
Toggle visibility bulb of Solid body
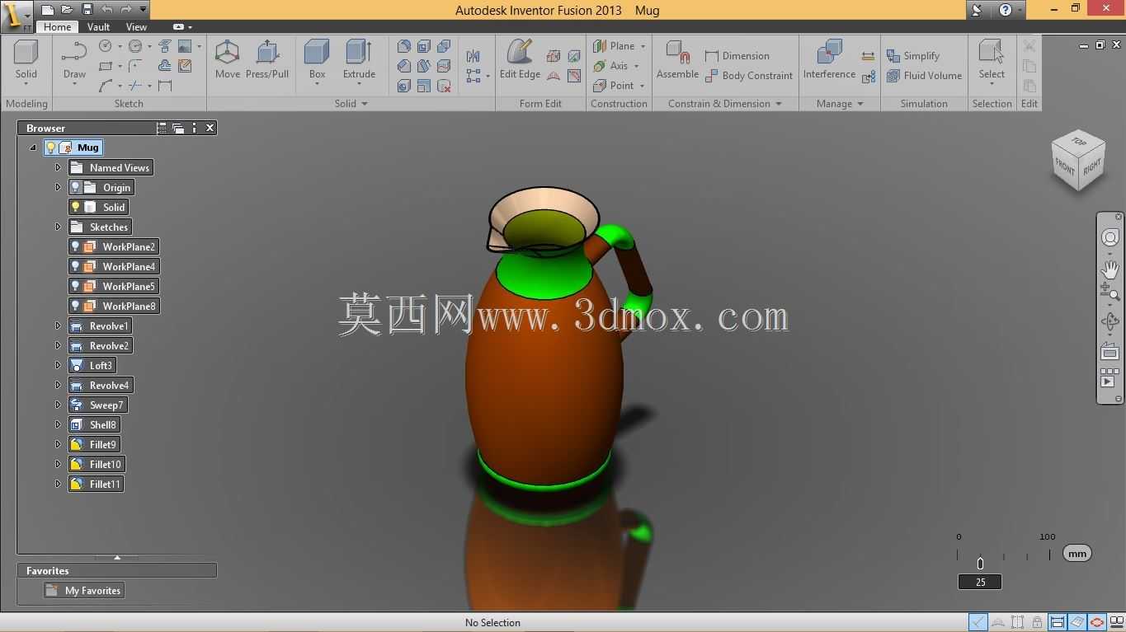coord(76,207)
